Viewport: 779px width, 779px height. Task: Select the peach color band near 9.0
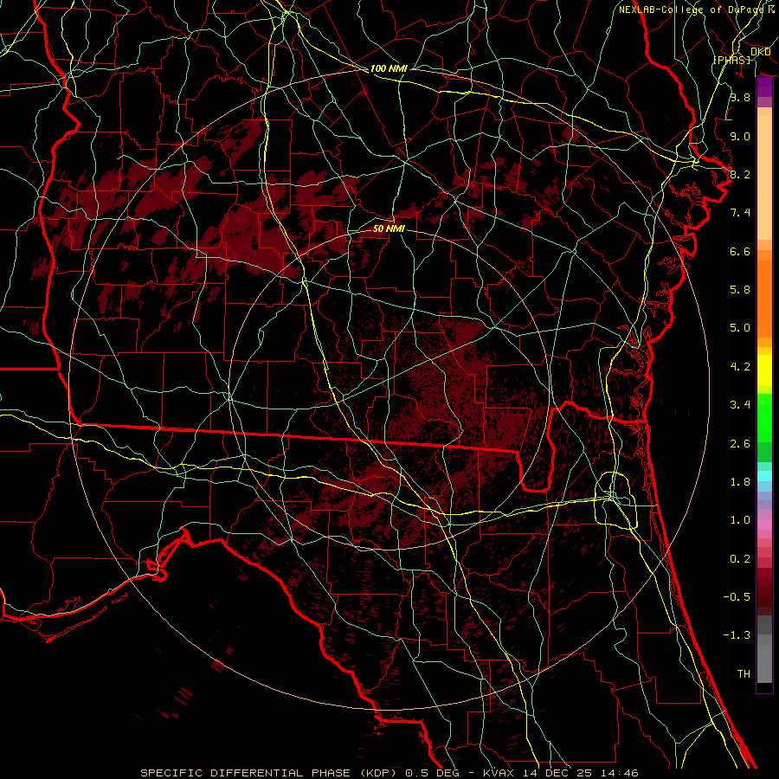(764, 137)
